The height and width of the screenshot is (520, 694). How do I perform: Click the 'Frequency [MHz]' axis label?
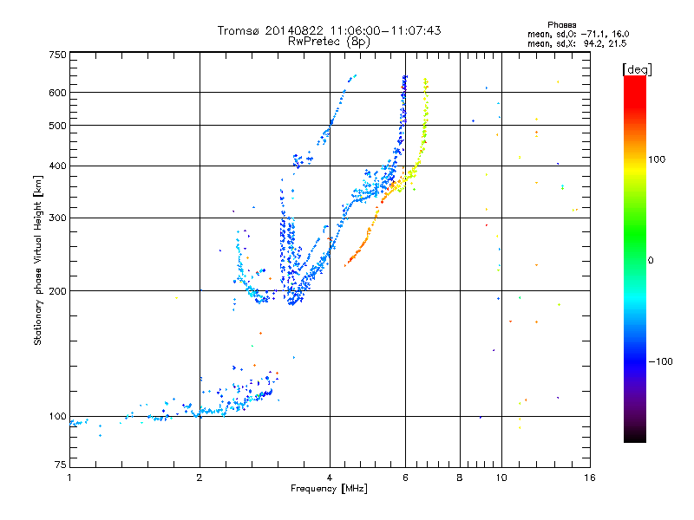(329, 489)
